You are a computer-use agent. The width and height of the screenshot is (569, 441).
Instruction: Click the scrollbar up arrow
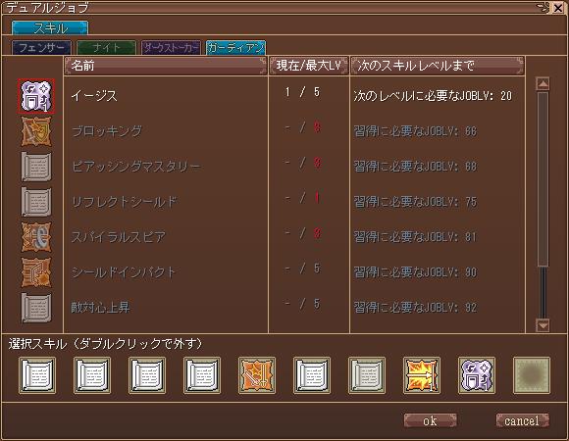click(543, 83)
